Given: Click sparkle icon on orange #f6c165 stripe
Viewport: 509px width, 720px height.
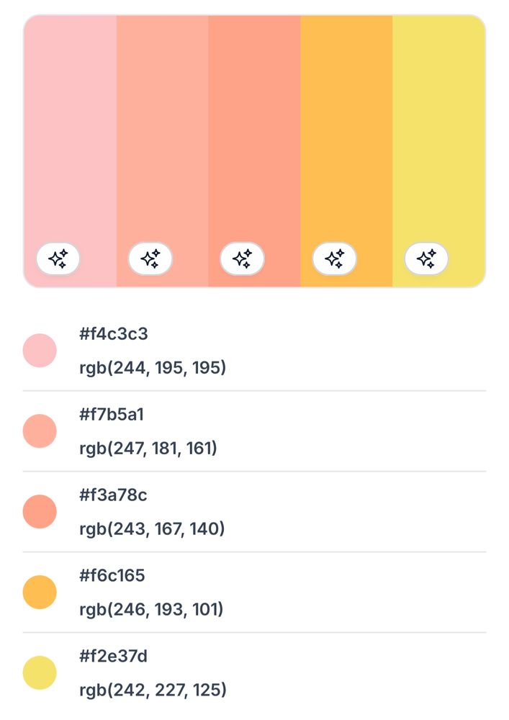Looking at the screenshot, I should (334, 258).
